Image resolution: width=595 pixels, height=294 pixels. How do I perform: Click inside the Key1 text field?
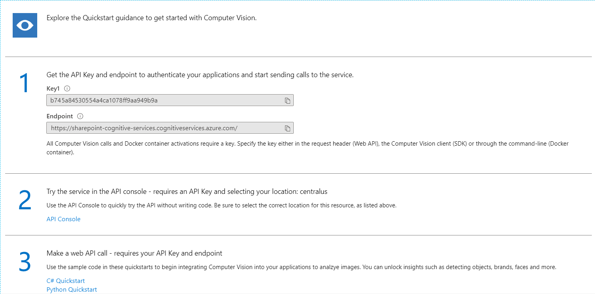[162, 101]
